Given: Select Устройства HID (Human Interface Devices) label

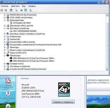Looking at the screenshot, I should click(x=28, y=69).
